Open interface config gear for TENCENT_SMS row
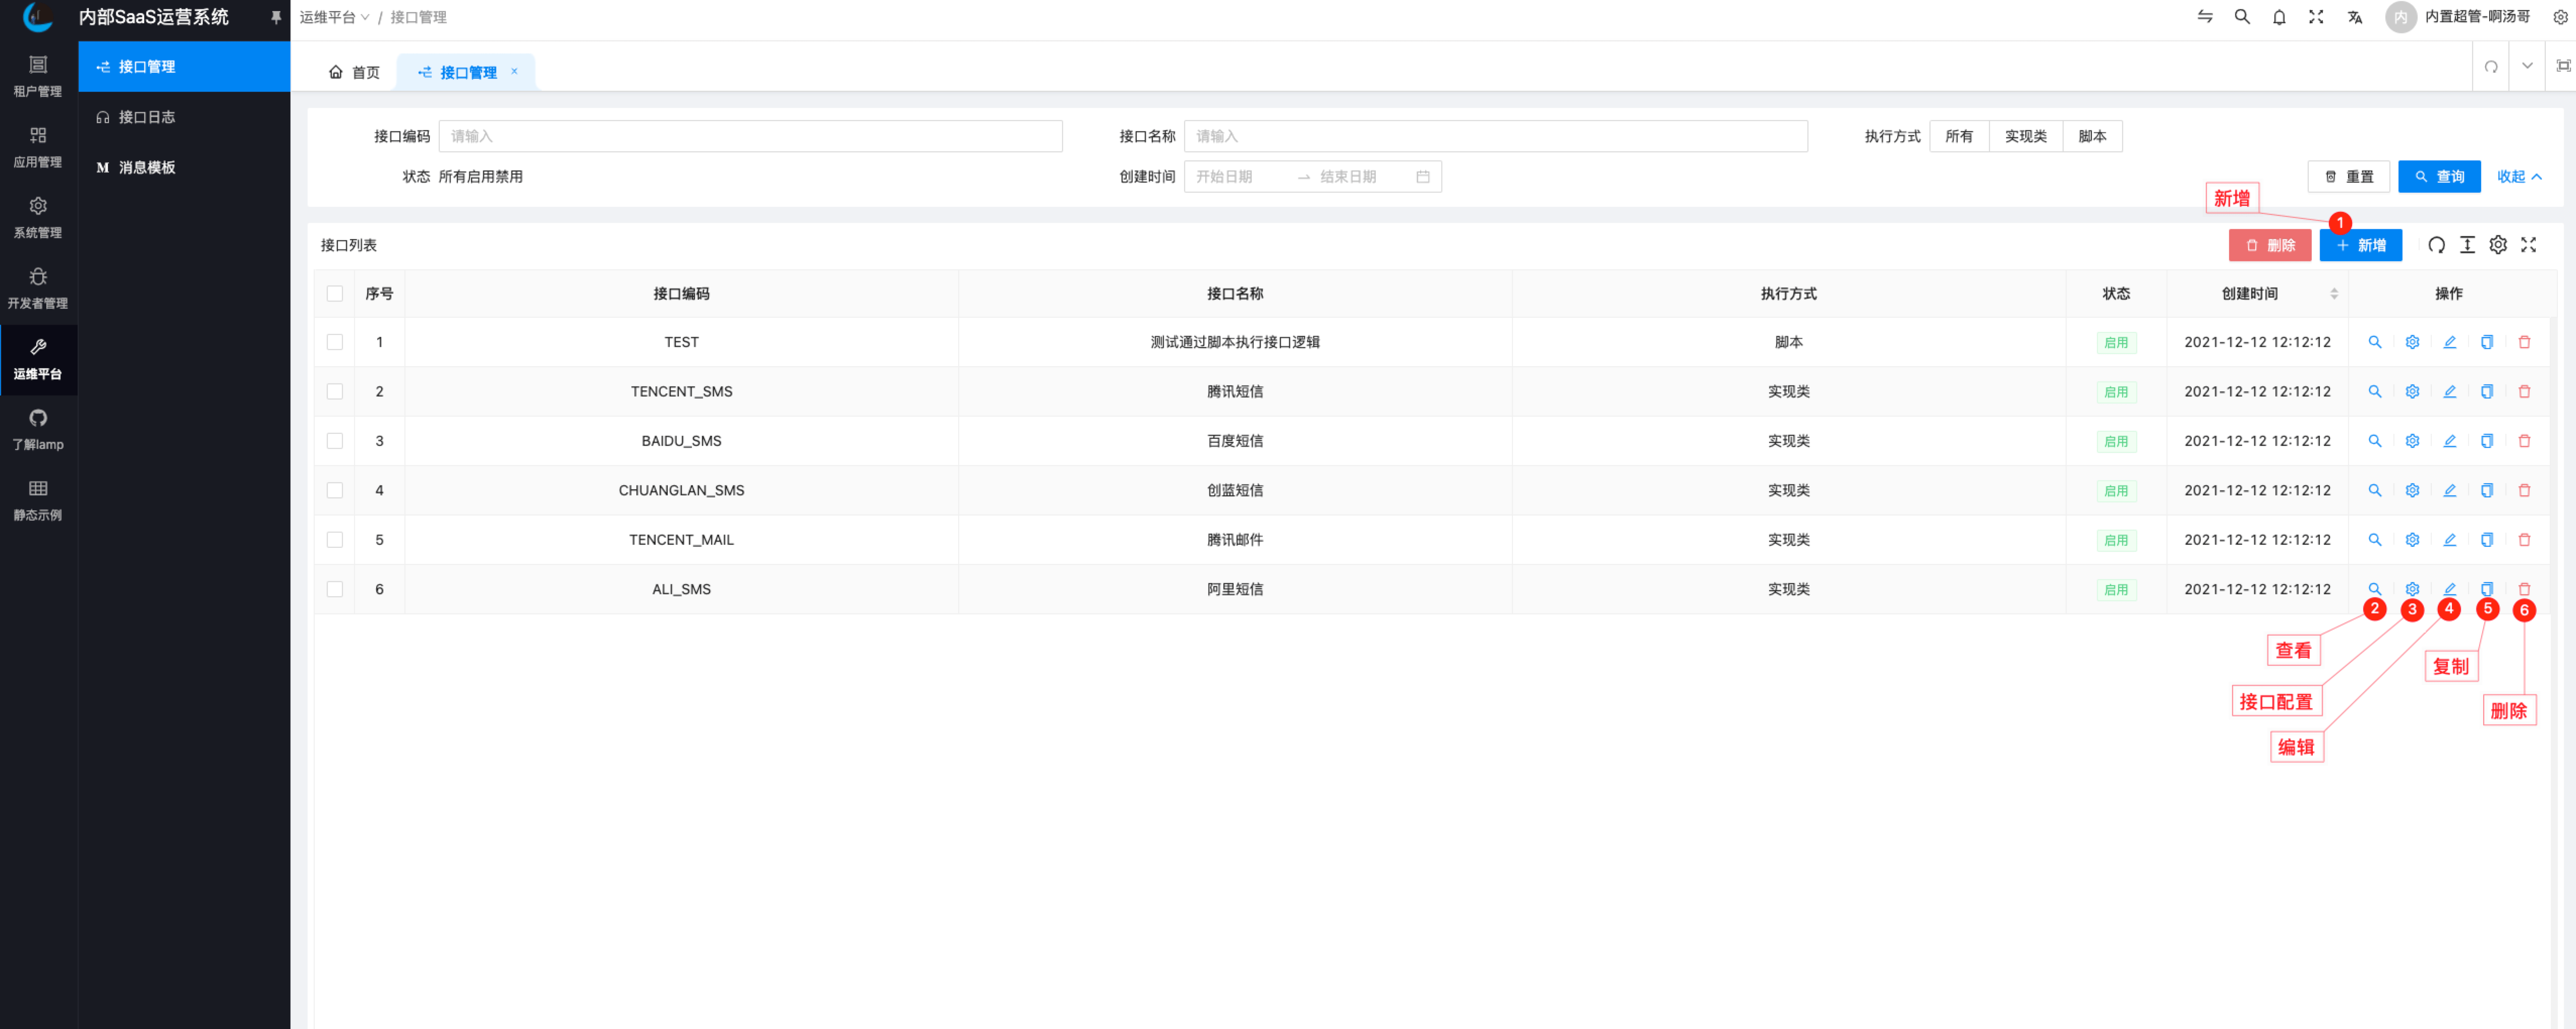Image resolution: width=2576 pixels, height=1029 pixels. (x=2412, y=392)
